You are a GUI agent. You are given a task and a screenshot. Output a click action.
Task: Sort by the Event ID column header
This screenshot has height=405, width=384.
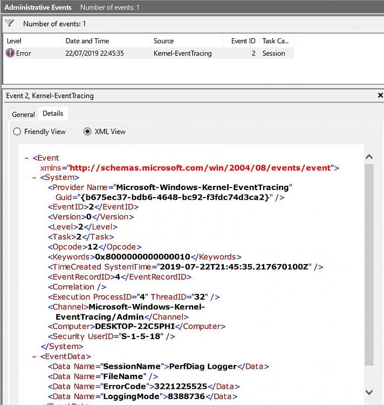[241, 41]
